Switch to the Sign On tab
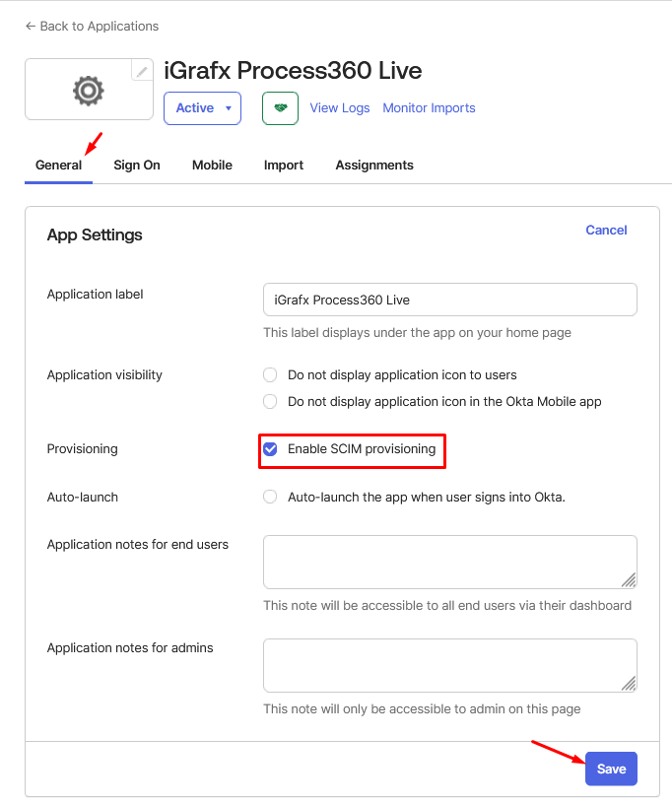This screenshot has width=672, height=803. (137, 166)
